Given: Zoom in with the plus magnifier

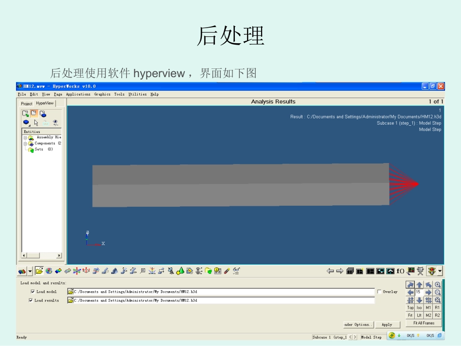Looking at the screenshot, I should point(438,284).
